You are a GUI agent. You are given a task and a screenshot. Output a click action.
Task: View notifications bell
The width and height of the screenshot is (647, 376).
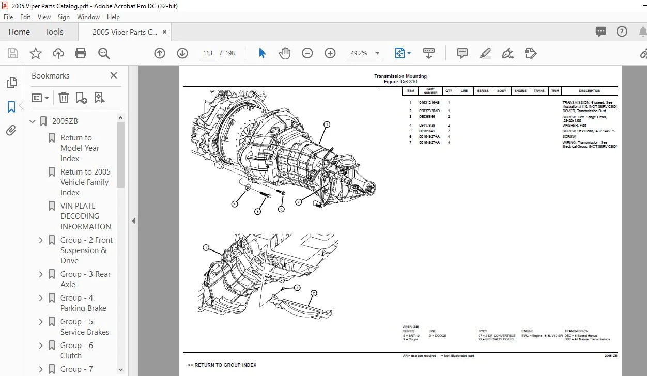pyautogui.click(x=642, y=32)
